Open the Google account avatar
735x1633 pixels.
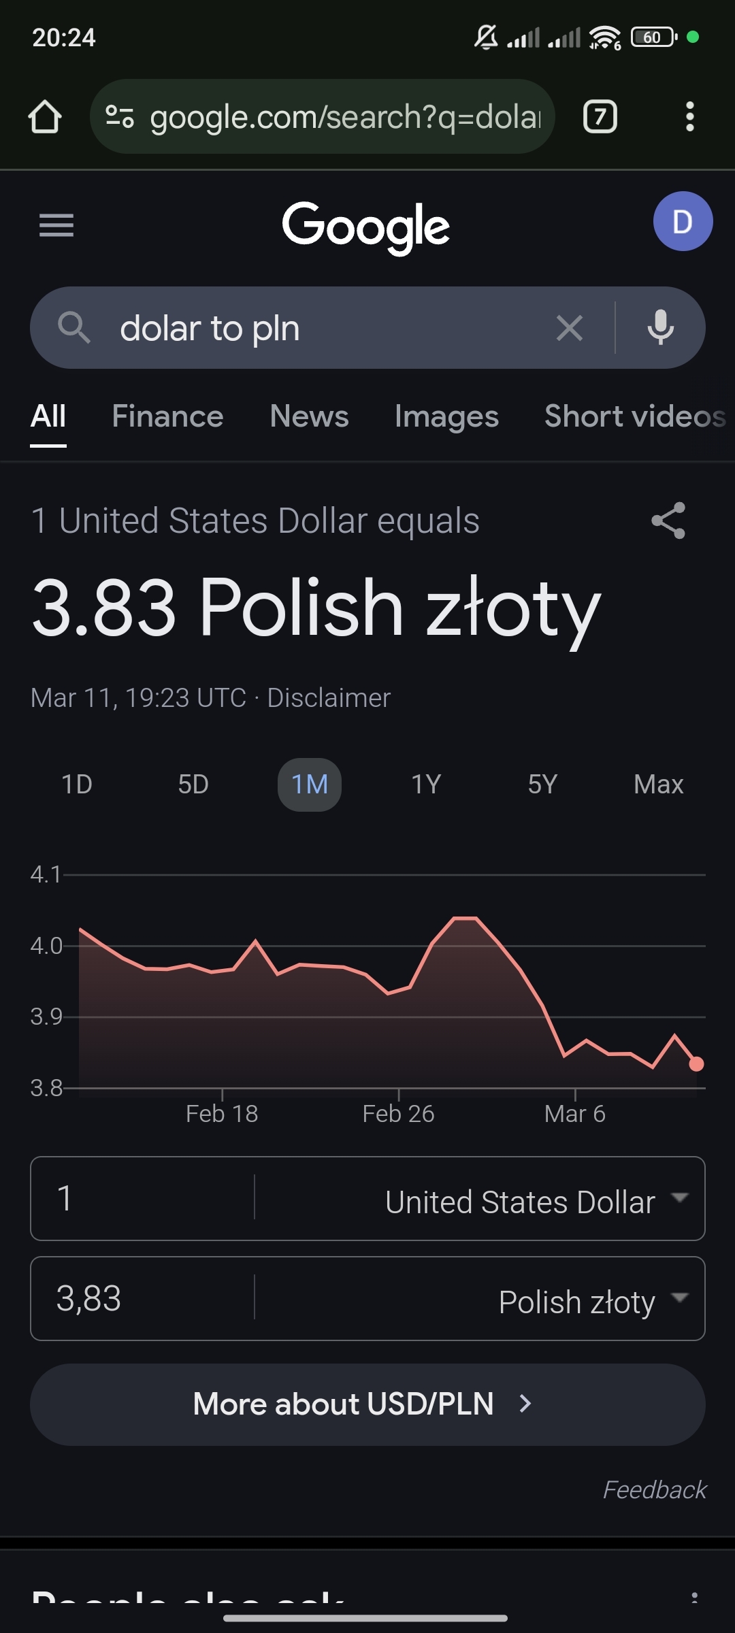coord(683,222)
